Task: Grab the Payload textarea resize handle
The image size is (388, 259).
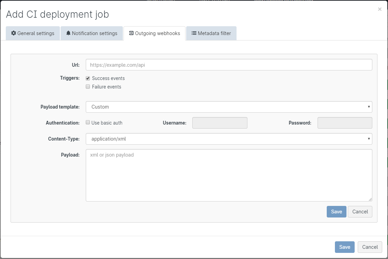Action: 370,199
